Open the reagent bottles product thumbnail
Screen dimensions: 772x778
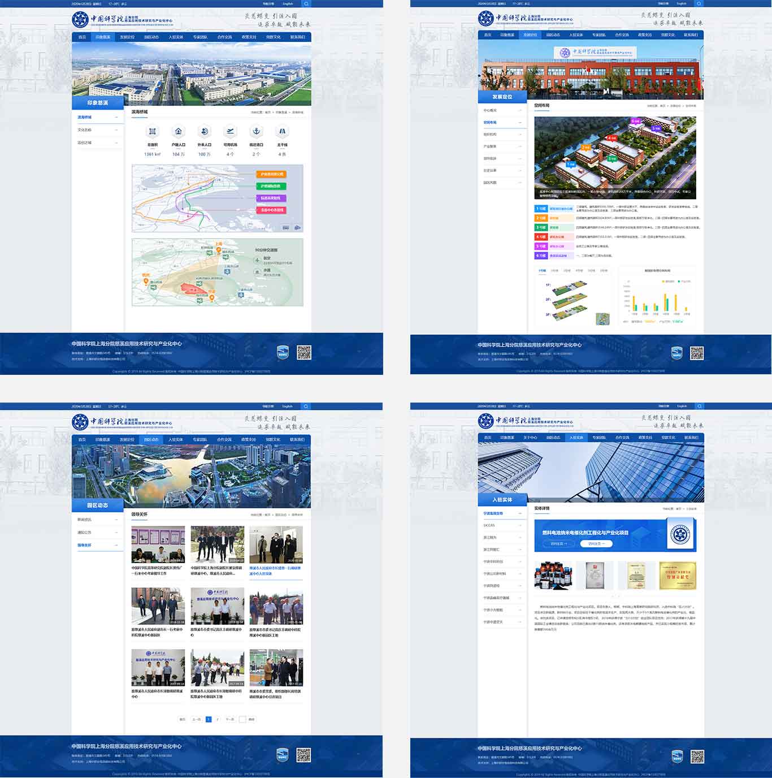[554, 576]
